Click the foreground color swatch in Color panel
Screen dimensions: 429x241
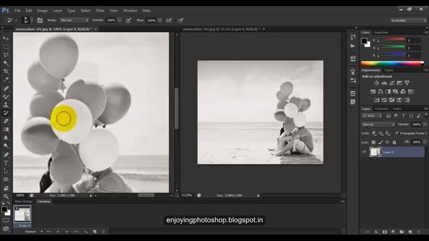pyautogui.click(x=364, y=41)
